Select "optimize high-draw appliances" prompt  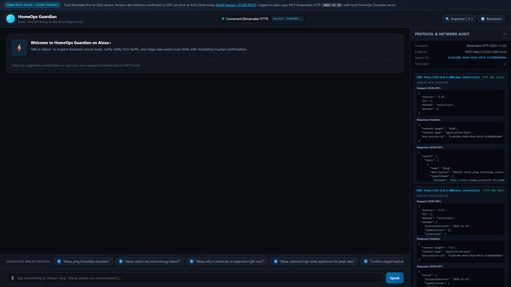314,261
